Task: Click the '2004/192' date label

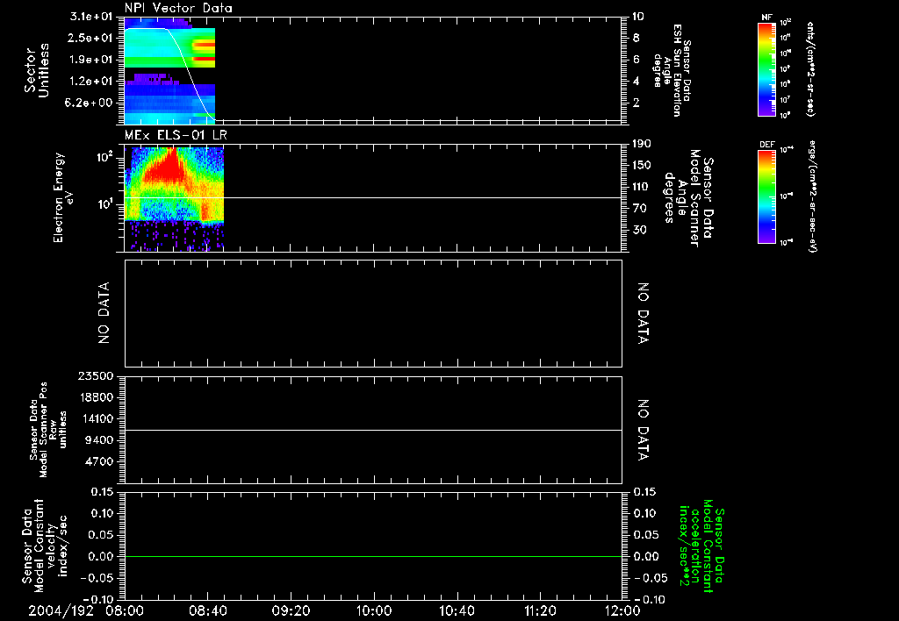Action: 61,610
